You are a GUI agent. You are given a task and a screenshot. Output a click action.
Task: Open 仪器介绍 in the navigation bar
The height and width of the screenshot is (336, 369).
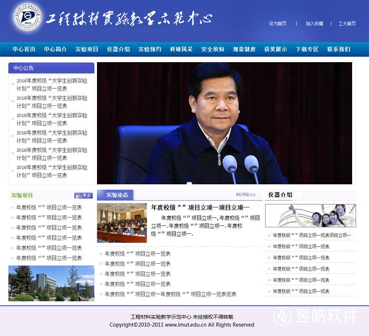click(119, 50)
